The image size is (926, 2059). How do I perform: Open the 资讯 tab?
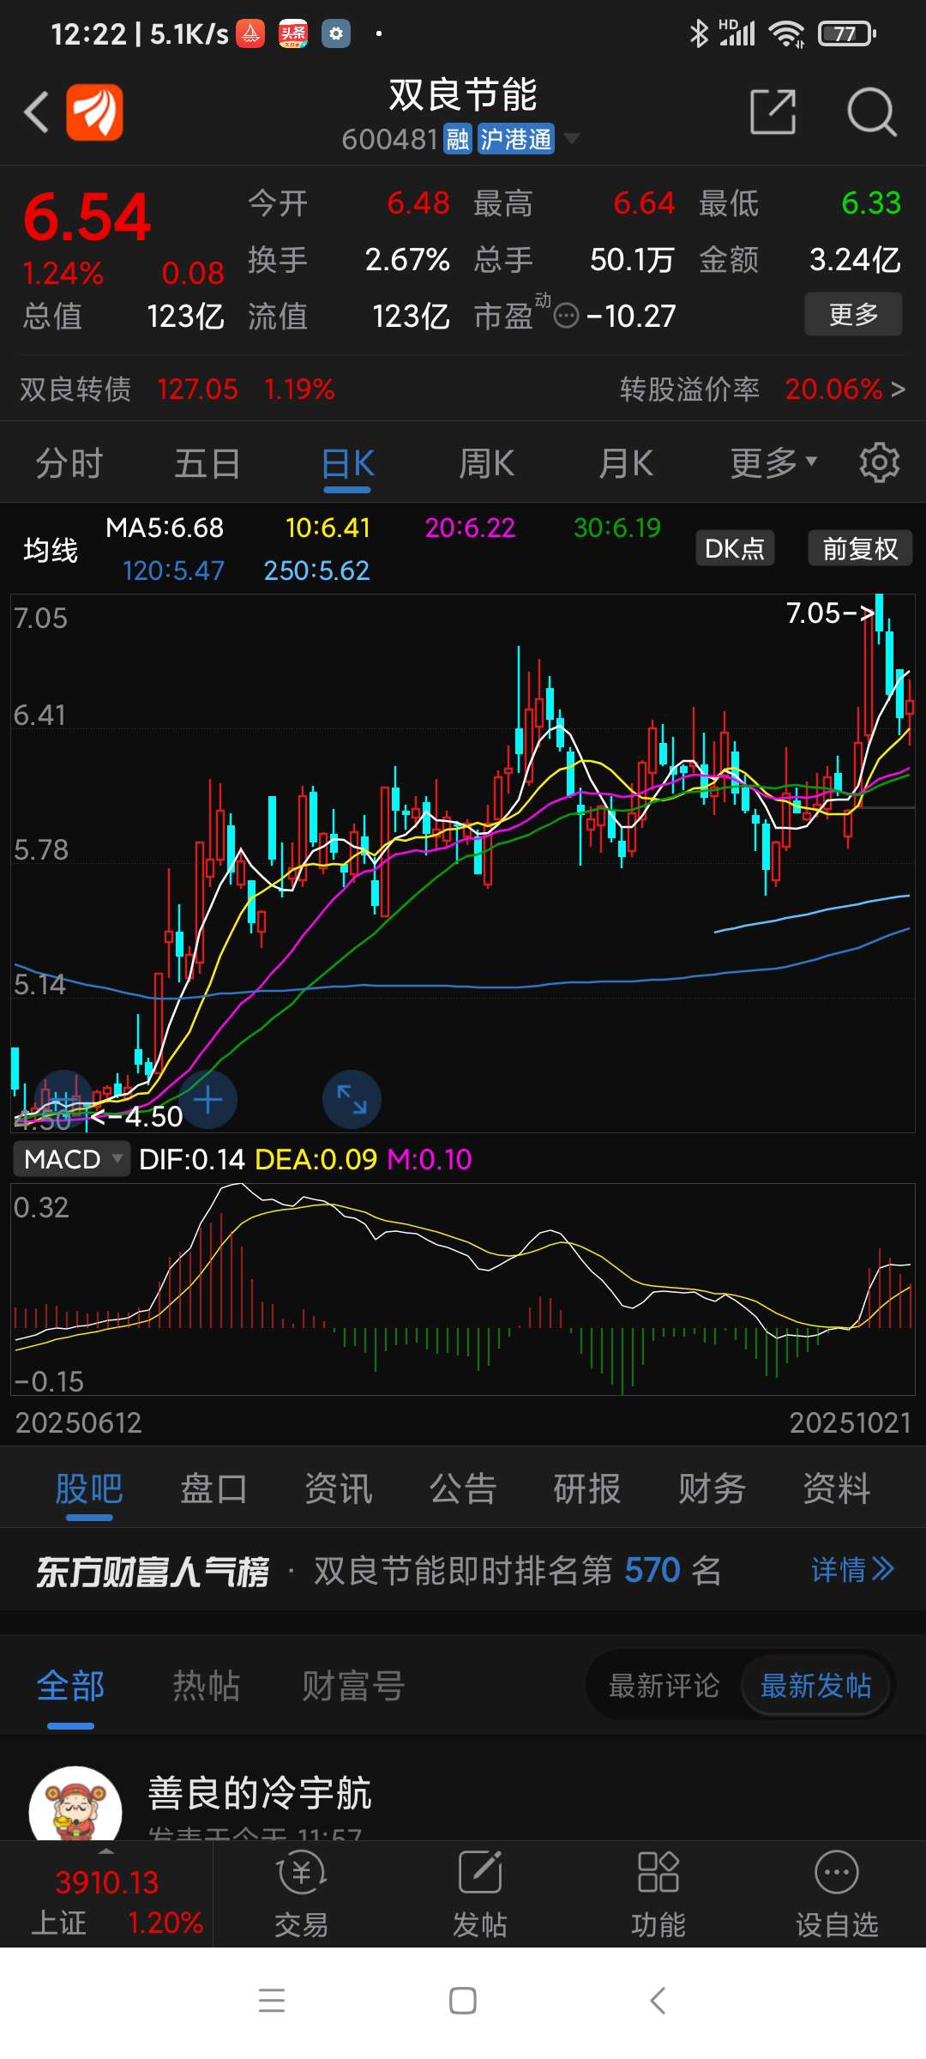[339, 1488]
